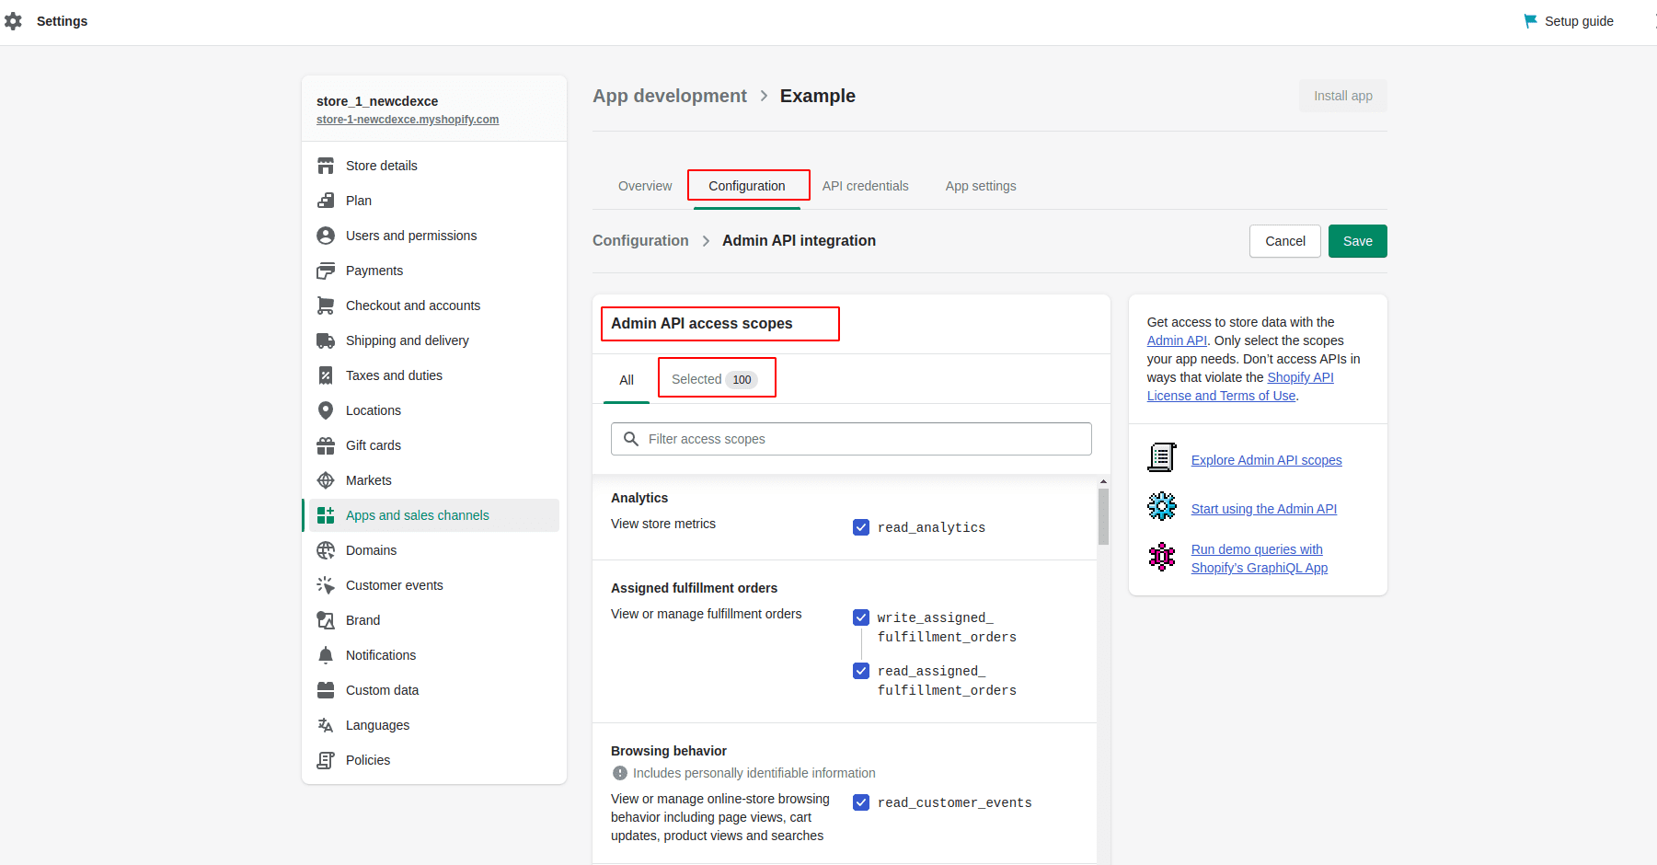Uncheck write_assigned_fulfillment_orders scope
This screenshot has width=1657, height=865.
tap(861, 617)
